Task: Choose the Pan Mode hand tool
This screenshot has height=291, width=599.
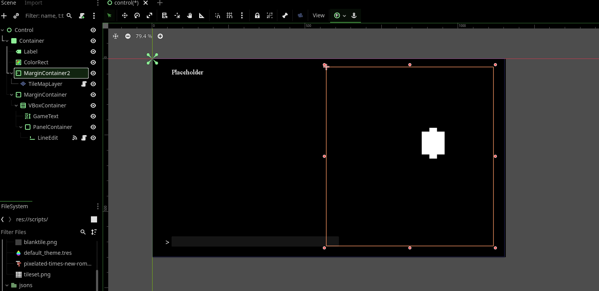Action: (x=190, y=15)
